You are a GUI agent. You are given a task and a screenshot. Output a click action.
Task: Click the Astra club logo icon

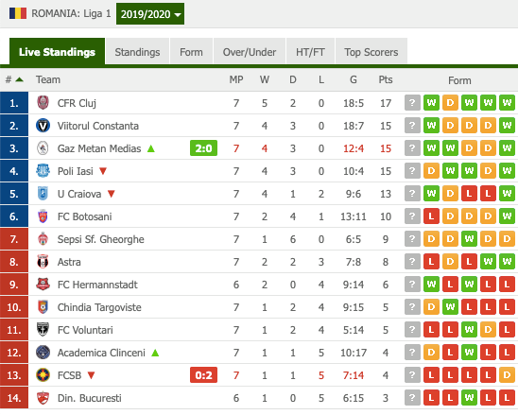point(43,262)
